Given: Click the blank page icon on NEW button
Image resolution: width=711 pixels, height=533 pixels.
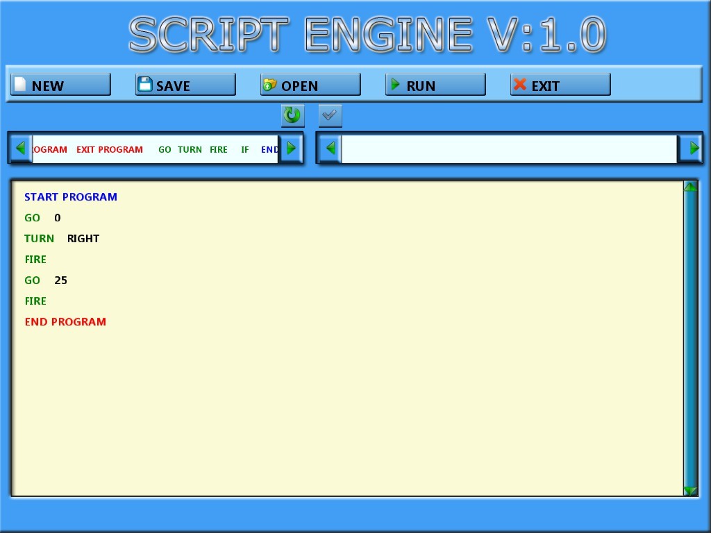Looking at the screenshot, I should [20, 84].
